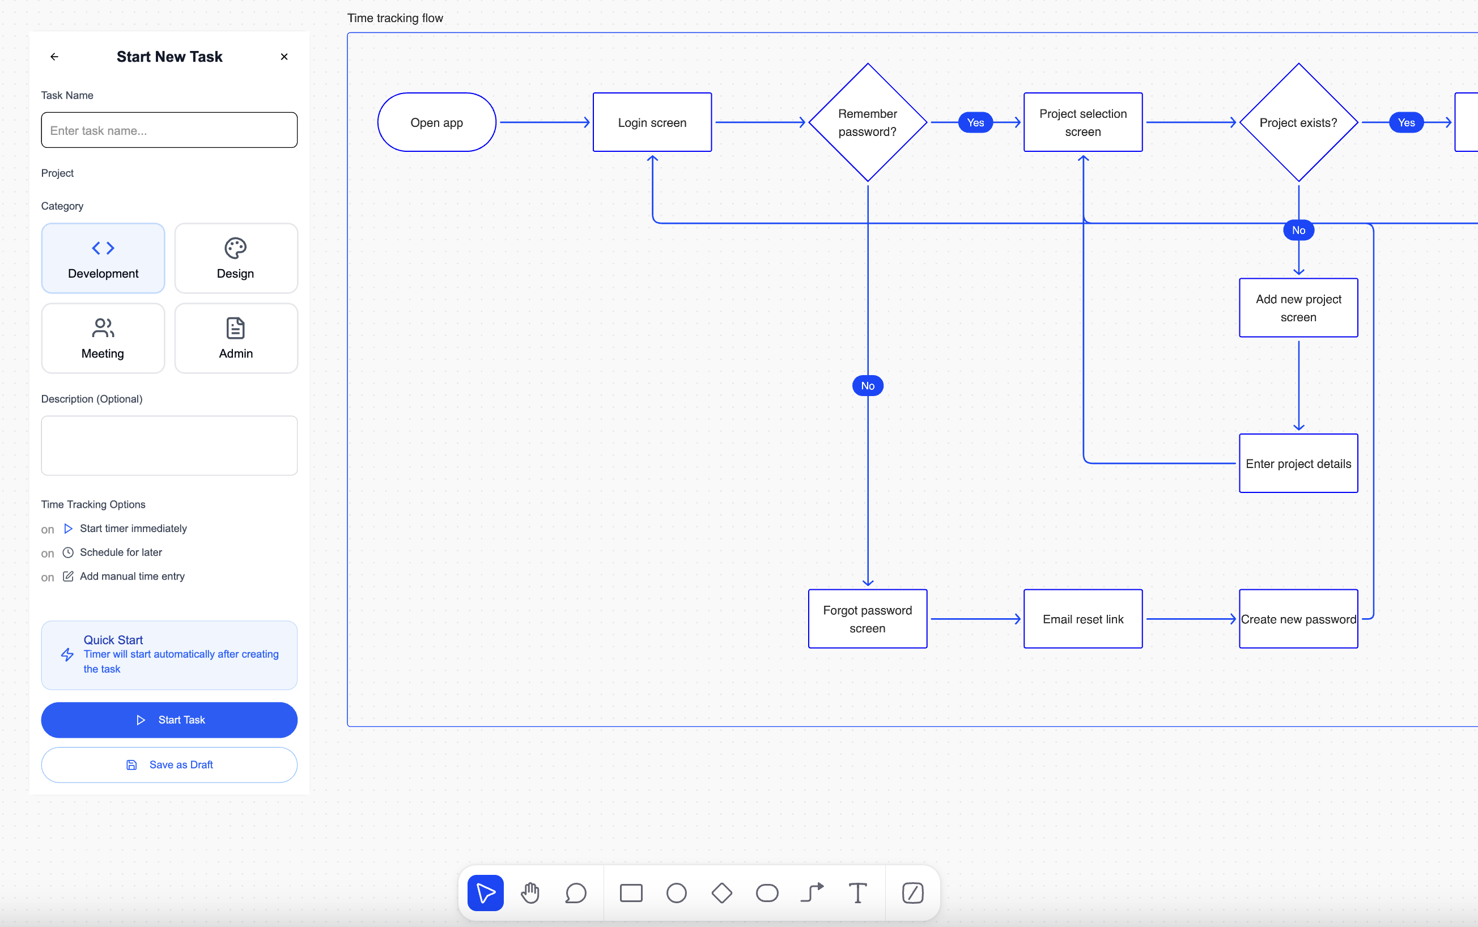This screenshot has width=1478, height=927.
Task: Click the Start Task button
Action: click(x=169, y=720)
